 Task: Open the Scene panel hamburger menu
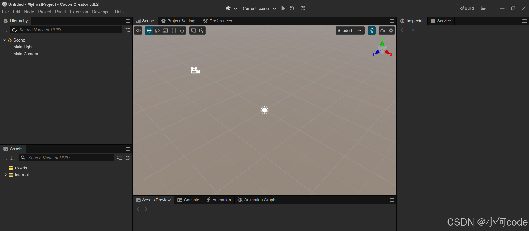(x=392, y=21)
